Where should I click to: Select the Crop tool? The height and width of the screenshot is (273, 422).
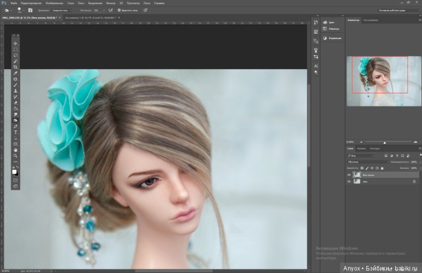(15, 67)
